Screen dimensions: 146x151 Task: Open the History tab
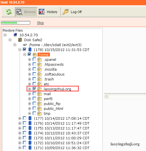pyautogui.click(x=48, y=12)
